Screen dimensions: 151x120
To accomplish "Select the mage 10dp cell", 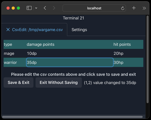I will [70, 53].
